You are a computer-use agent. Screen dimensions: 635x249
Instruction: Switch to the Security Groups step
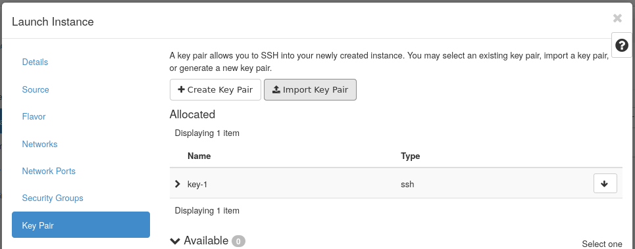[x=53, y=198]
